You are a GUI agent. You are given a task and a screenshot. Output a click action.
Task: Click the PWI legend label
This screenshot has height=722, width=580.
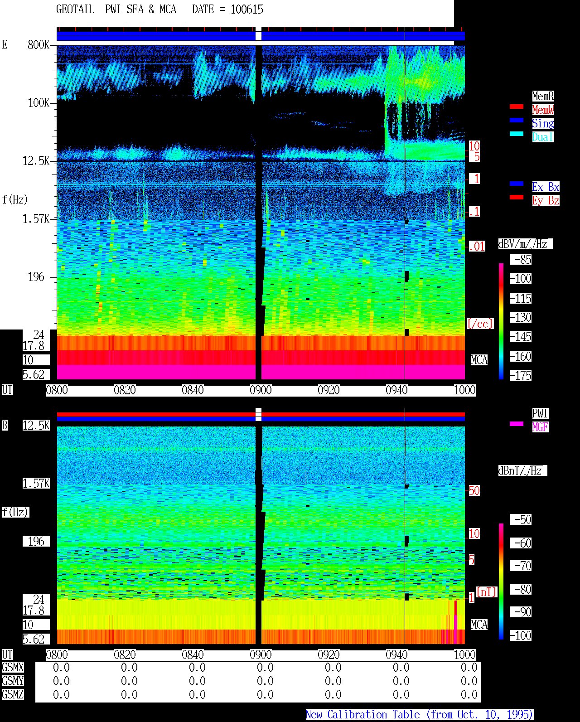pyautogui.click(x=540, y=413)
